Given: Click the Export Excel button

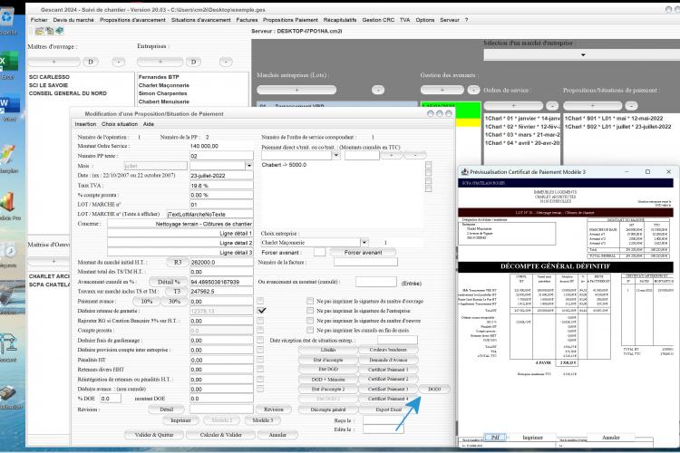Looking at the screenshot, I should click(x=388, y=410).
